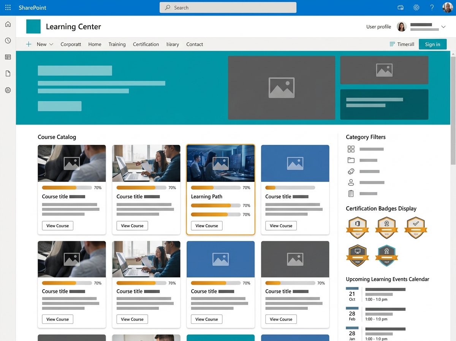The width and height of the screenshot is (456, 341).
Task: Click the User profile label
Action: tap(378, 27)
